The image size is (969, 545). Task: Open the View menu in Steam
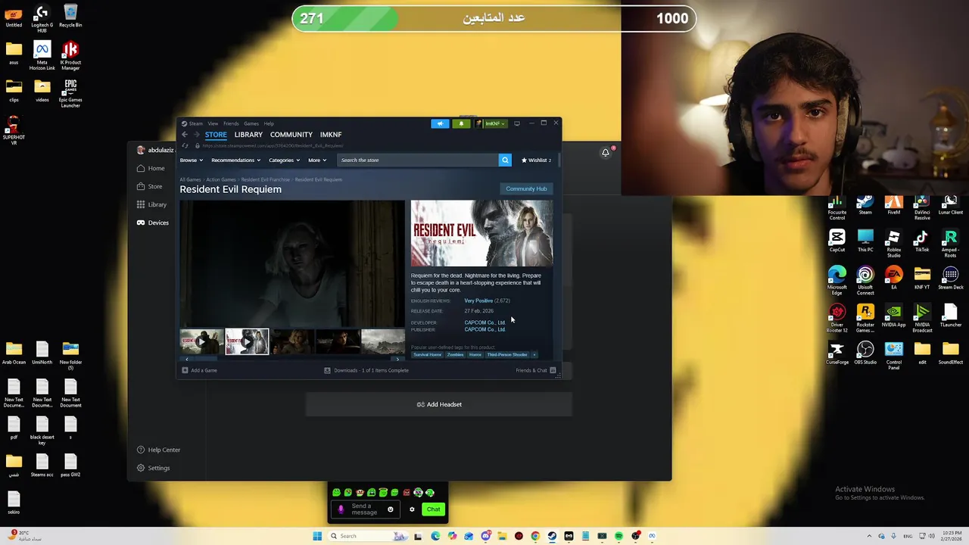point(213,123)
